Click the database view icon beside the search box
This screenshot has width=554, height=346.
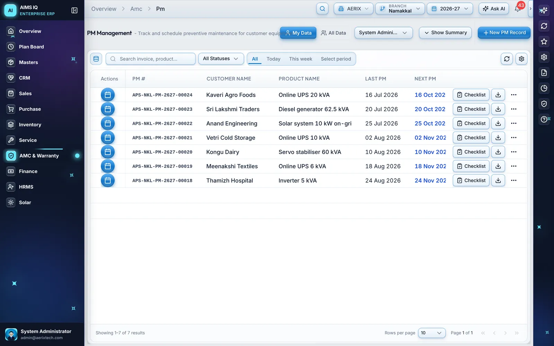(96, 59)
